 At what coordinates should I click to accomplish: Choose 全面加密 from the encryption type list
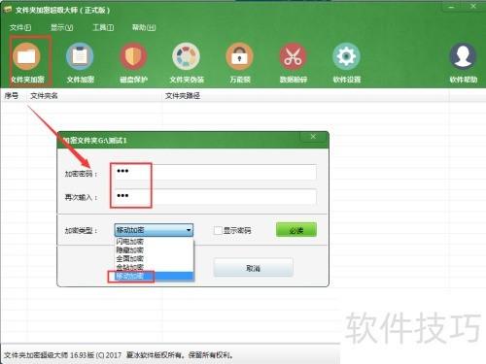click(x=155, y=258)
